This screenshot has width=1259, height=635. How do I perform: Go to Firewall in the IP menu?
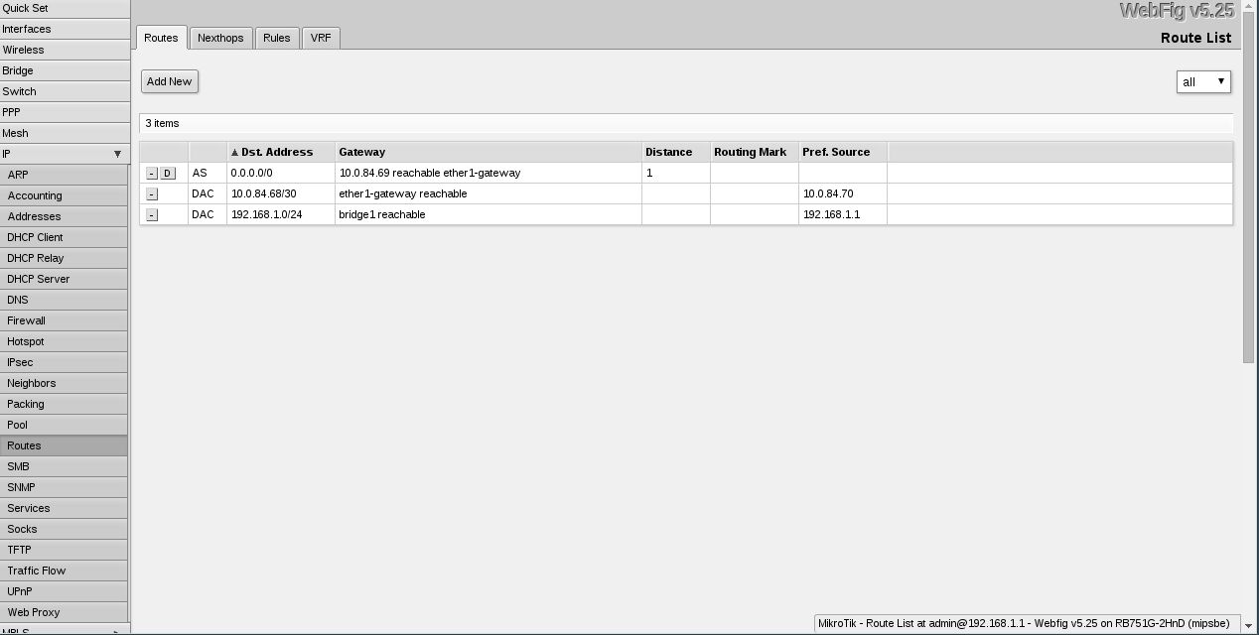pos(27,320)
